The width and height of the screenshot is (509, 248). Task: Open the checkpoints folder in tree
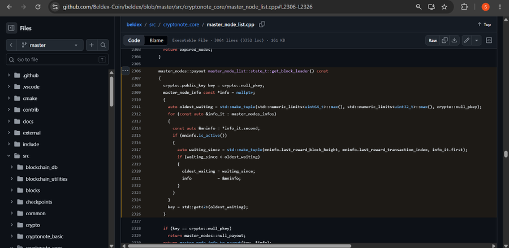(38, 202)
